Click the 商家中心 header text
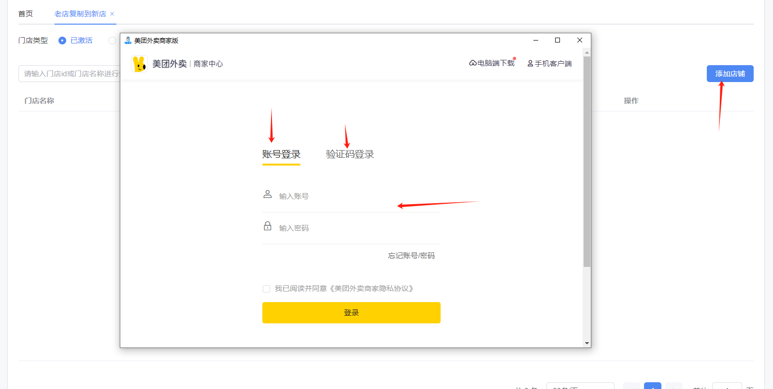The height and width of the screenshot is (389, 773). tap(208, 64)
